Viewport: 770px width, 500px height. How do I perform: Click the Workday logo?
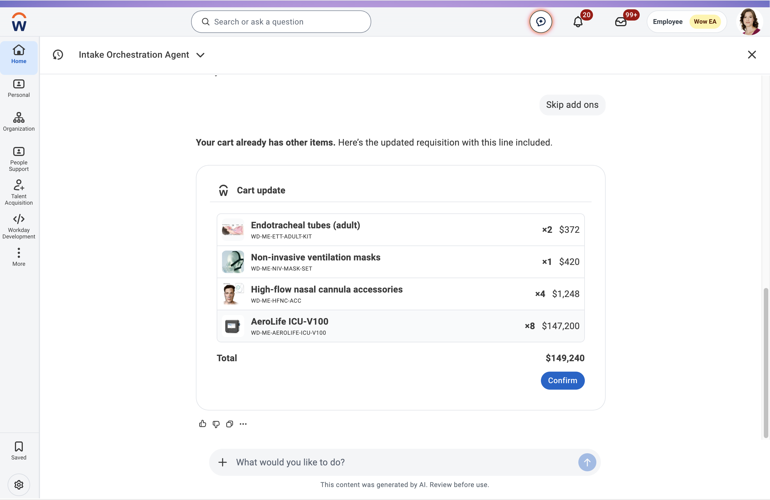click(19, 22)
